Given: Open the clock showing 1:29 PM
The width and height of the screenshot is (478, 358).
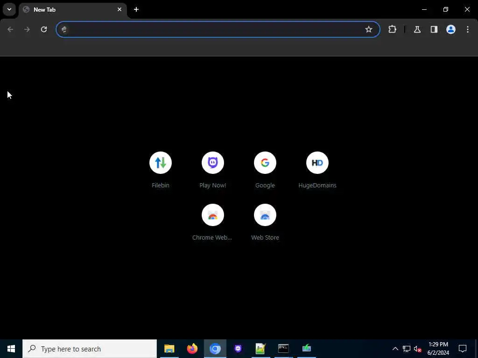Looking at the screenshot, I should pos(438,349).
